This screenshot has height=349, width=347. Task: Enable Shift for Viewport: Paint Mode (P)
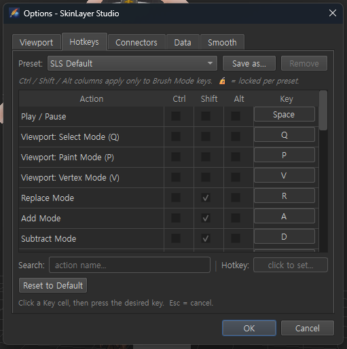pyautogui.click(x=206, y=157)
